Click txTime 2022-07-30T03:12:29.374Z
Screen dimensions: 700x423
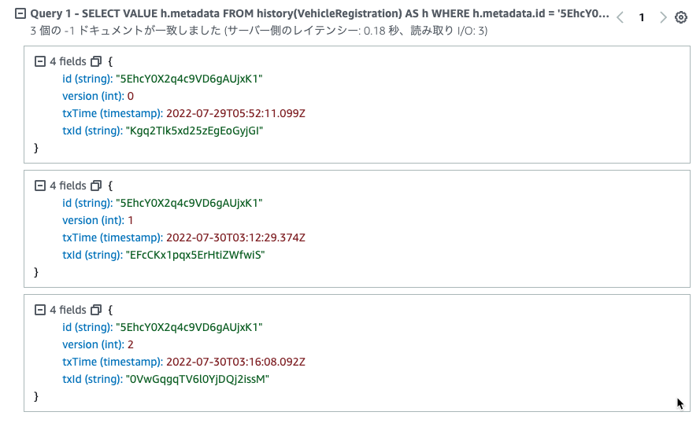click(x=235, y=238)
